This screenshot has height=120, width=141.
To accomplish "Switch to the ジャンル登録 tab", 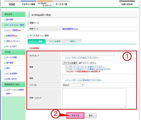I will coord(55,41).
